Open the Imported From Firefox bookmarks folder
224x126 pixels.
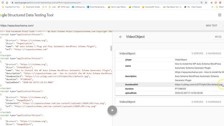click(11, 7)
